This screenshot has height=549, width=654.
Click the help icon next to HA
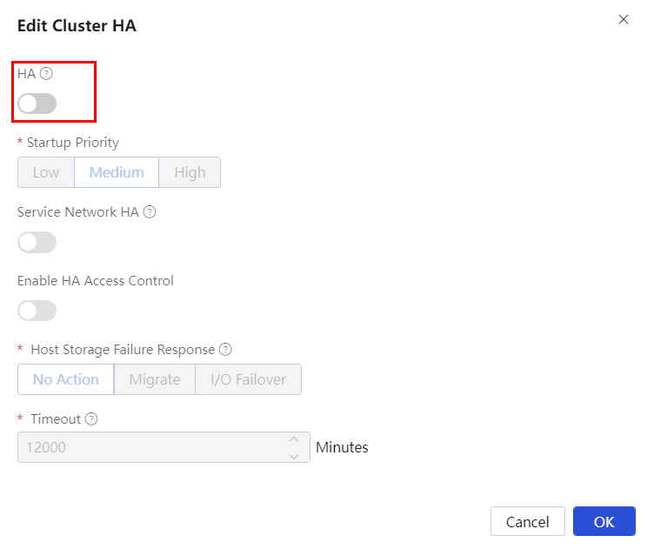click(46, 74)
